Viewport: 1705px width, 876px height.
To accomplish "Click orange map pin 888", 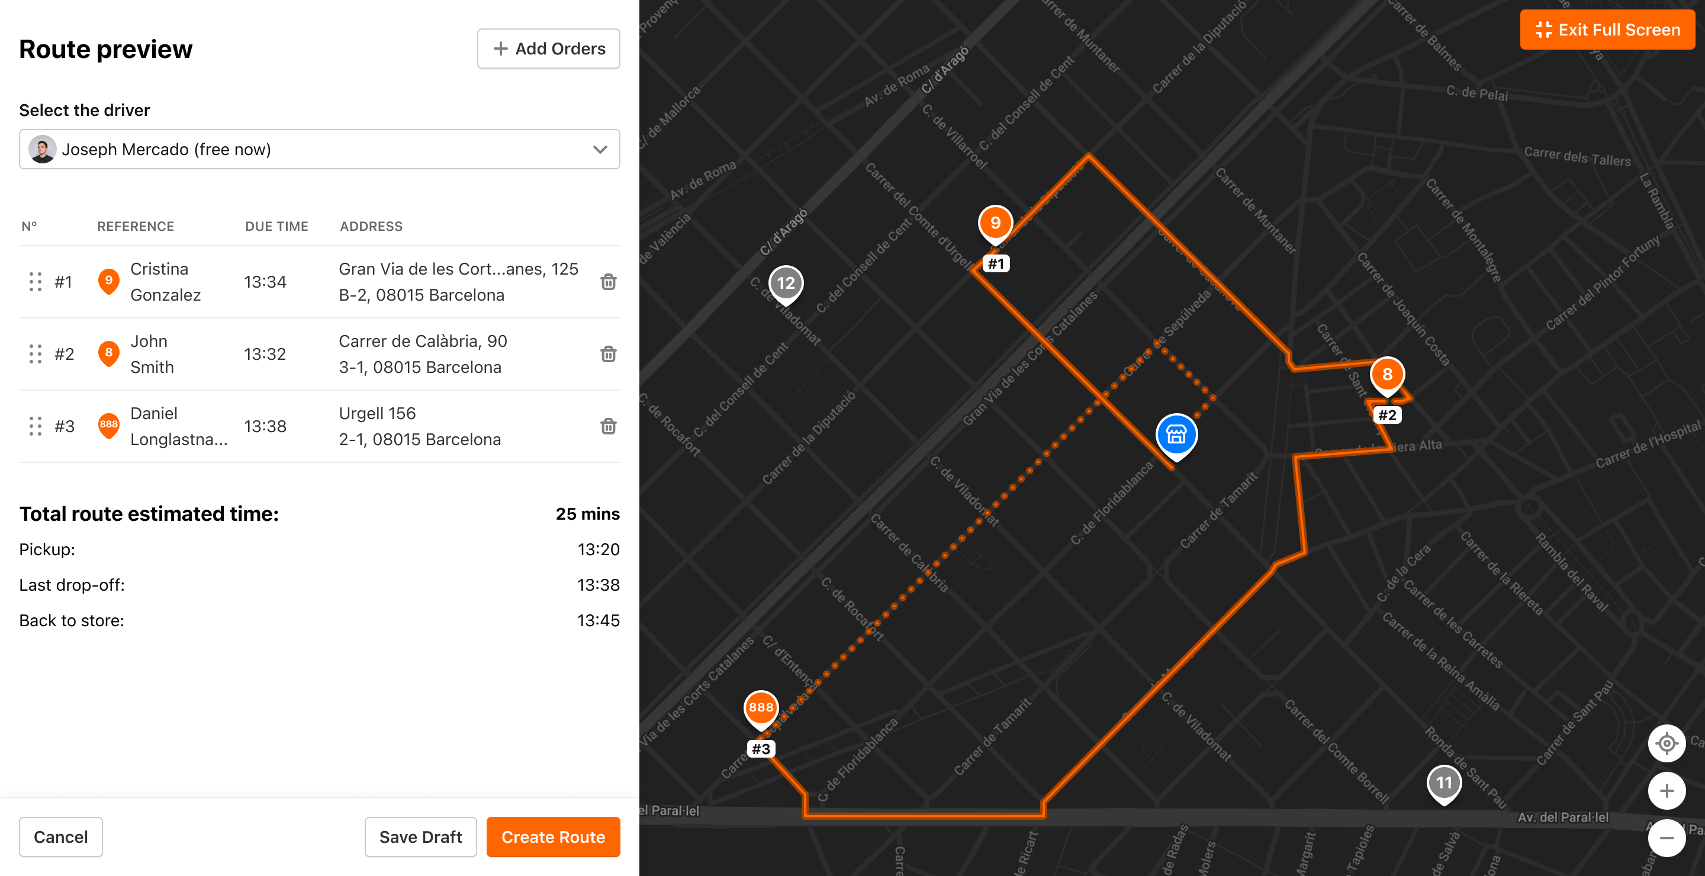I will coord(761,707).
